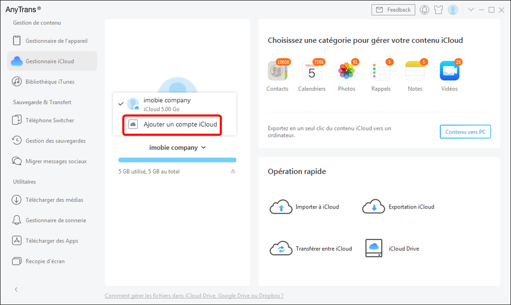Open the window options chevron near minimize
511x305 pixels.
pyautogui.click(x=471, y=9)
